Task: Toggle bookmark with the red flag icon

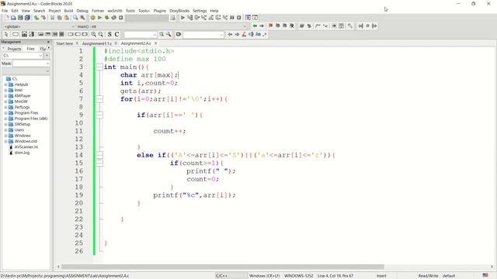Action: click(x=271, y=26)
